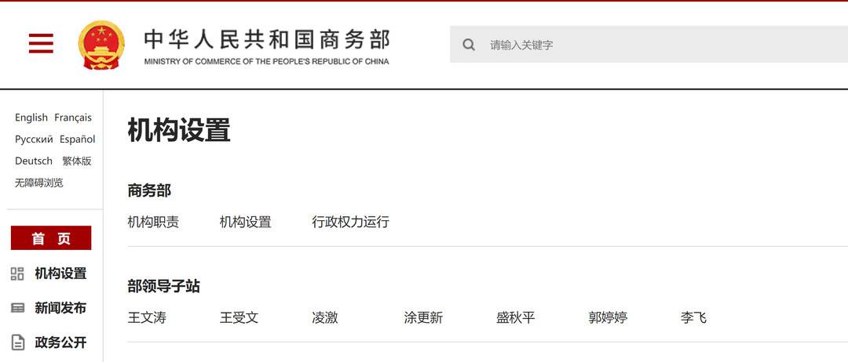Viewport: 848px width, 362px height.
Task: Switch site to Français
Action: point(73,118)
